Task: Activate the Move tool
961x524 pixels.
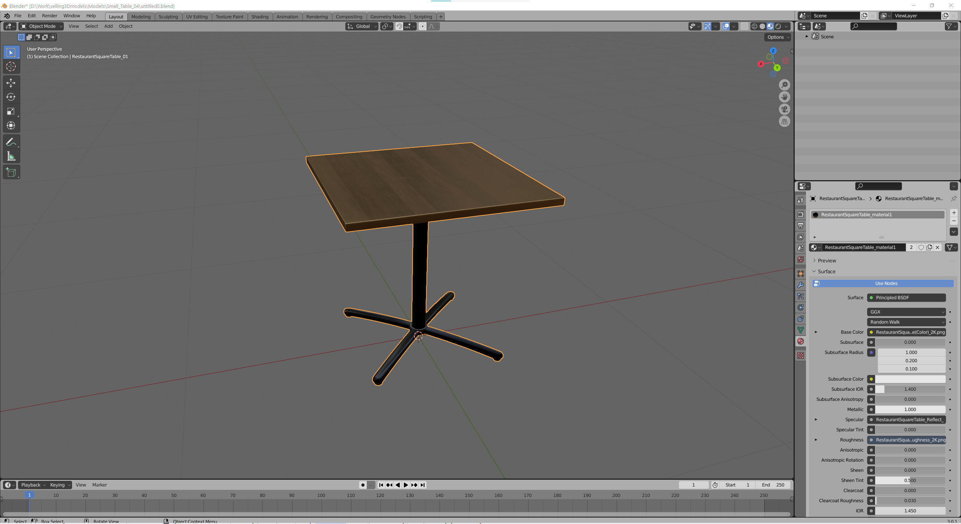Action: point(11,83)
